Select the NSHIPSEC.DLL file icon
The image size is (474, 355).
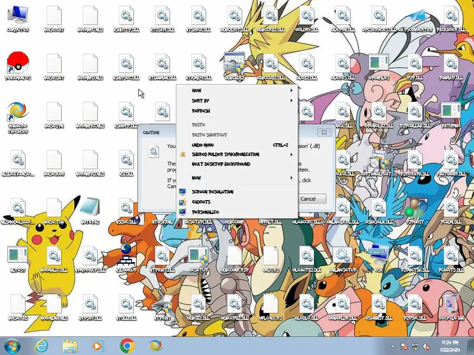coord(126,67)
